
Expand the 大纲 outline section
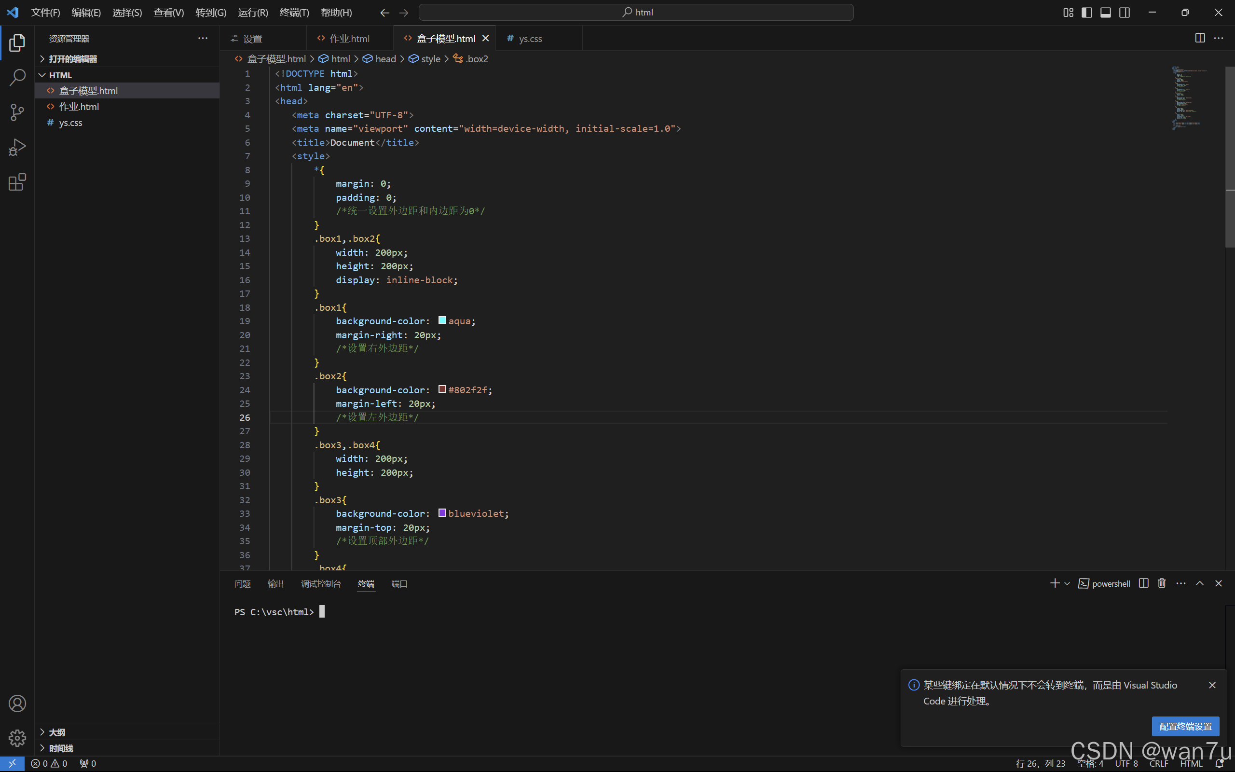[56, 732]
